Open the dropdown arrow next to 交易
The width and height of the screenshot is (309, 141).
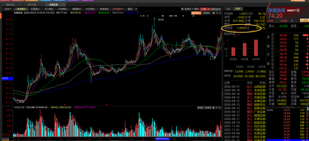pyautogui.click(x=209, y=9)
